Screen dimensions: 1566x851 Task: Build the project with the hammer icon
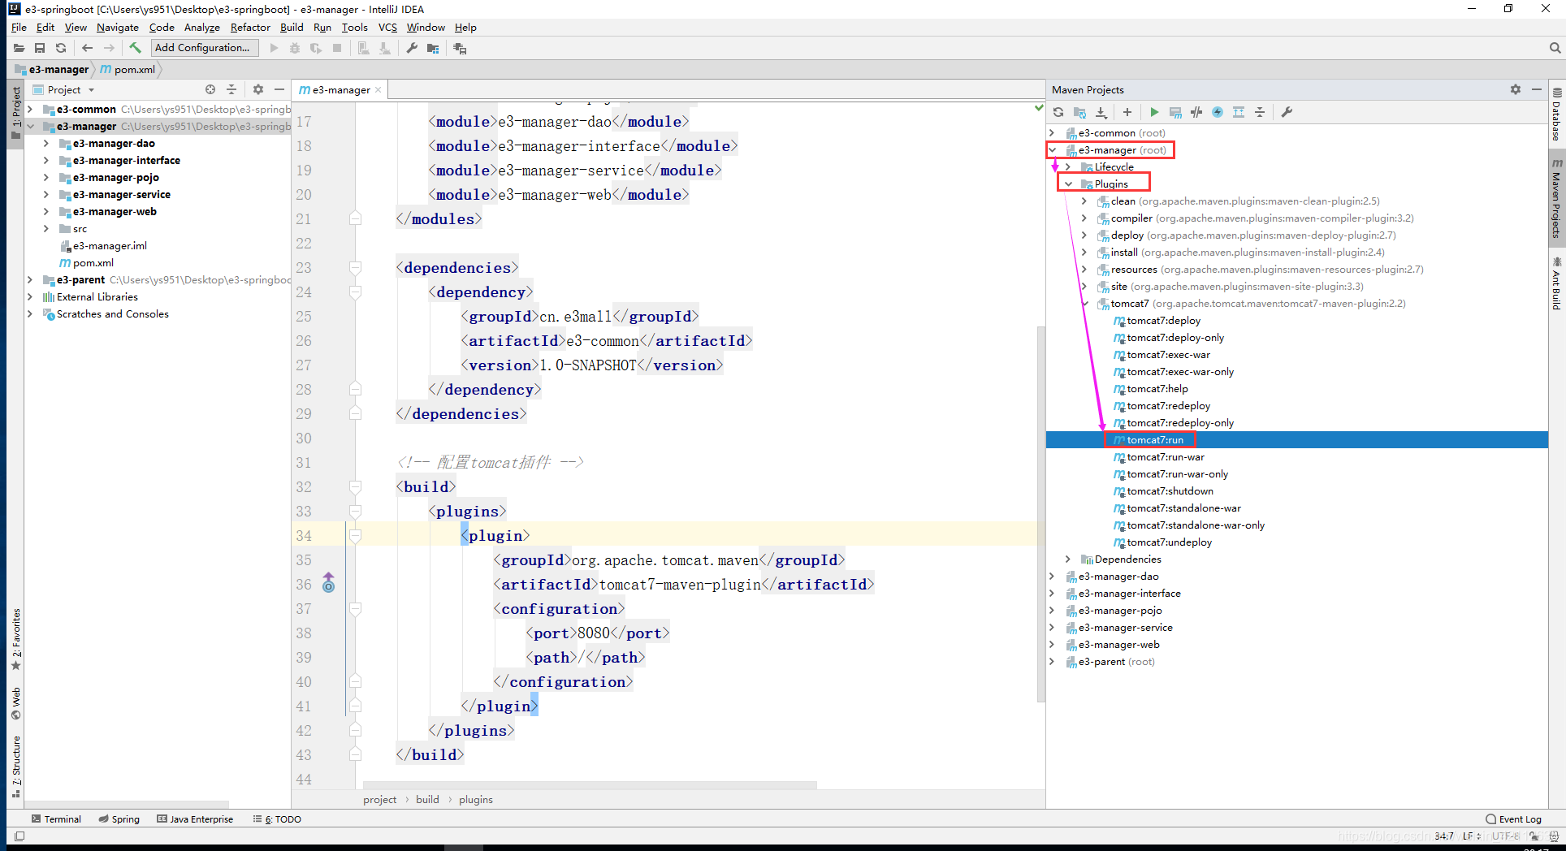[135, 48]
